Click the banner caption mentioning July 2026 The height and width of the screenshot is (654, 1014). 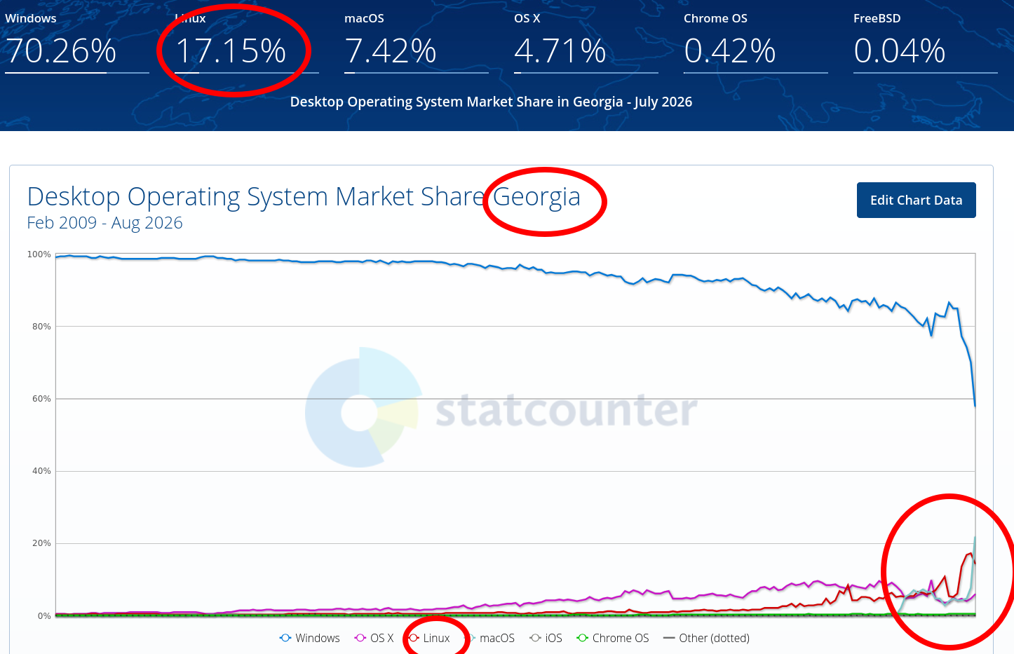(491, 102)
